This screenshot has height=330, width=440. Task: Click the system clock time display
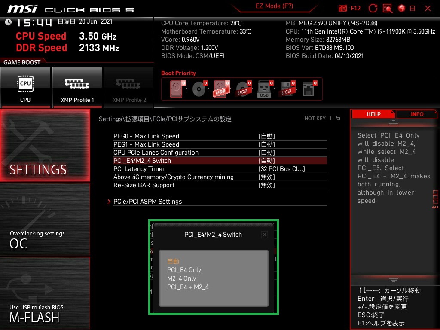34,22
